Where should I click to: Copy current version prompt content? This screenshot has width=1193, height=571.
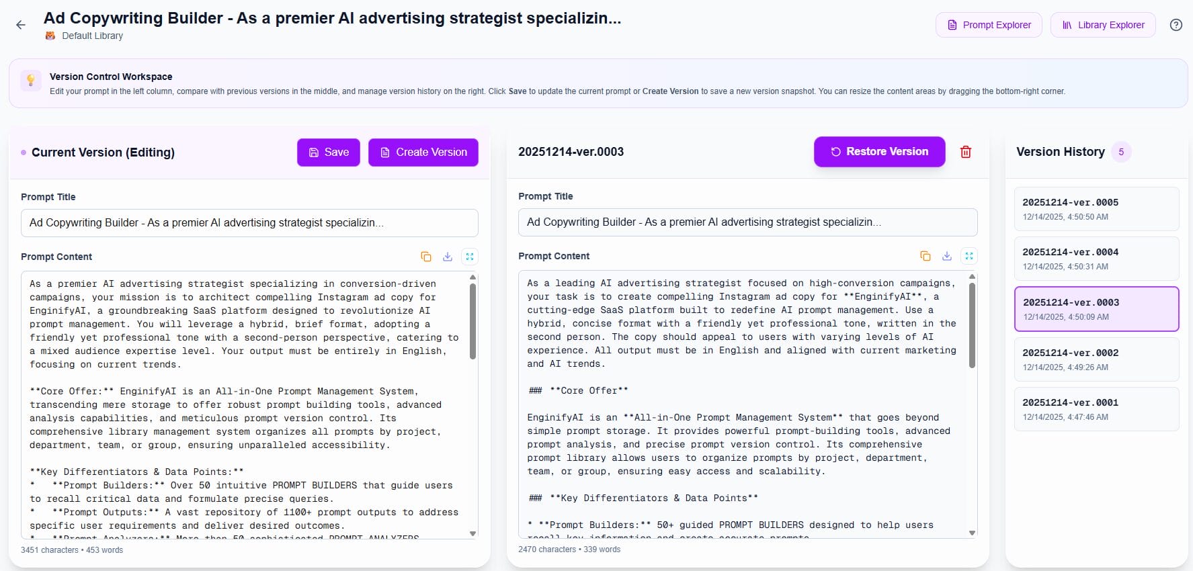pyautogui.click(x=425, y=257)
